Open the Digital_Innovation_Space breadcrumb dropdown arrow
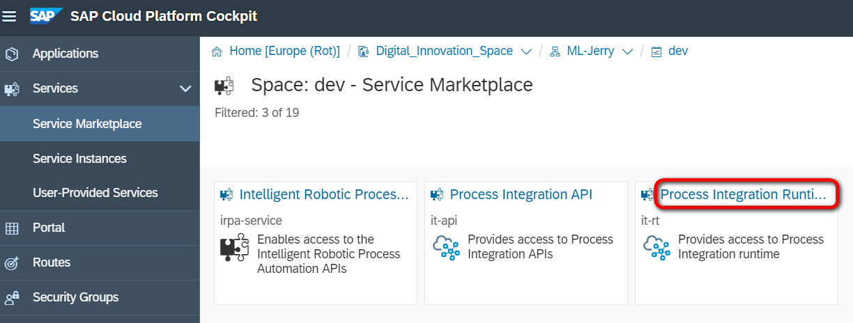This screenshot has width=853, height=323. (x=526, y=52)
